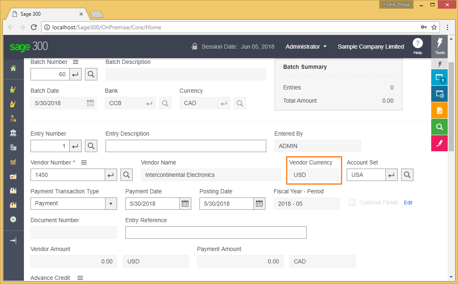458x284 pixels.
Task: Open the percent sign sidebar icon
Action: click(13, 219)
